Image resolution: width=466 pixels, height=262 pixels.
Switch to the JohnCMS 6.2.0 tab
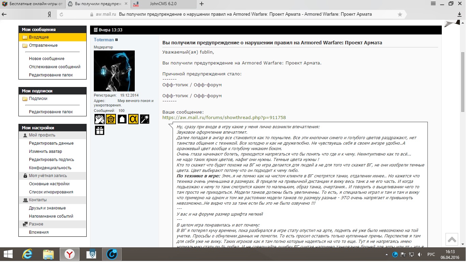point(163,4)
